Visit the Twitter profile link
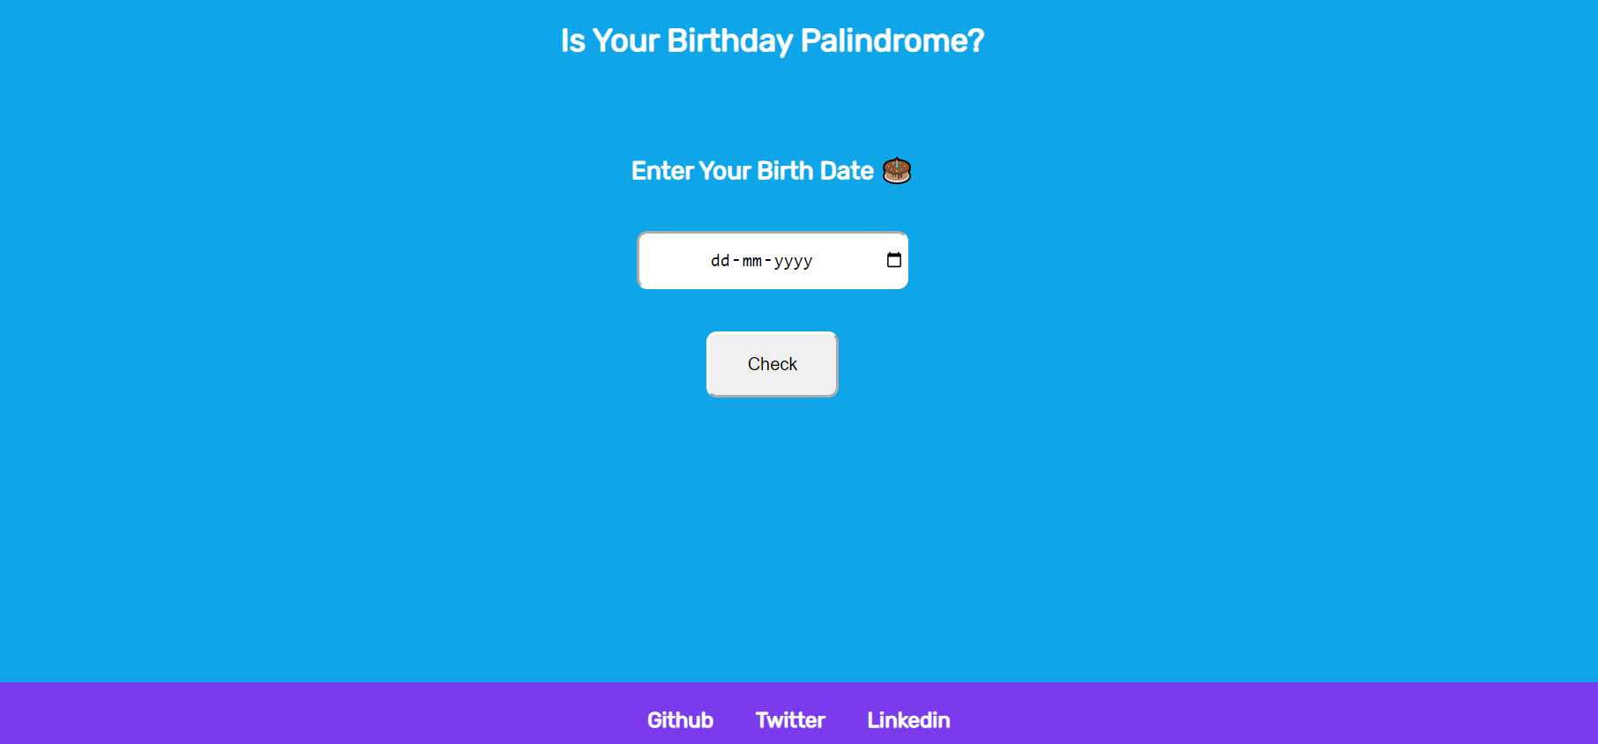Image resolution: width=1598 pixels, height=744 pixels. point(790,719)
